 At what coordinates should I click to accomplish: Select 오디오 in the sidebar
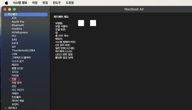[x=15, y=72]
